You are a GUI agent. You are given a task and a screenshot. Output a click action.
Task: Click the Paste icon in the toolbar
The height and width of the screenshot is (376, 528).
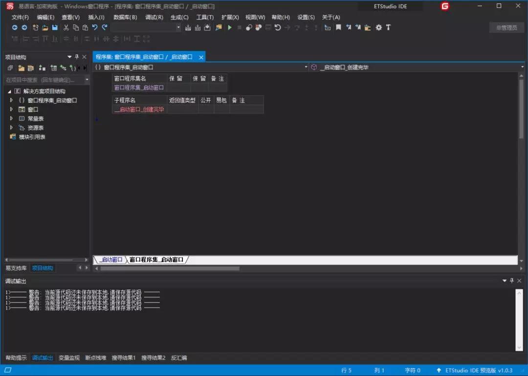[x=84, y=27]
